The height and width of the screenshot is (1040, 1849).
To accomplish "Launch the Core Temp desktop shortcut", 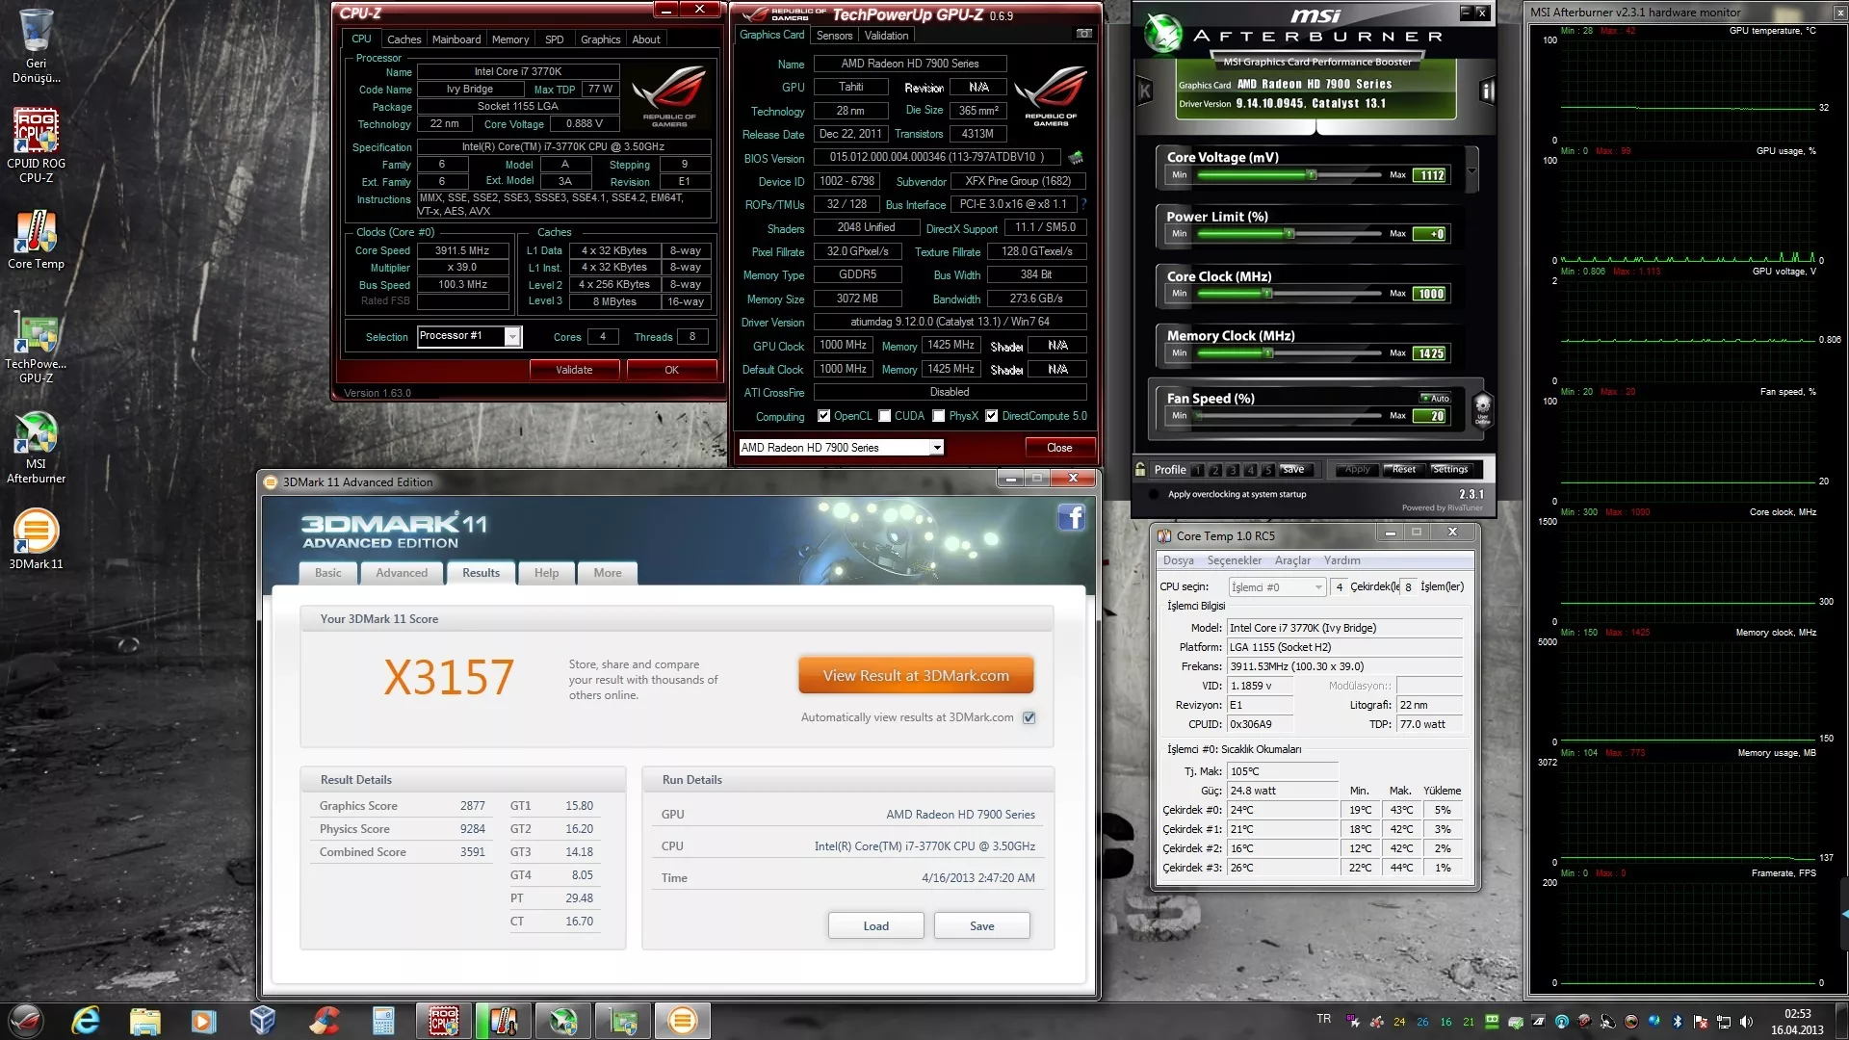I will (x=36, y=241).
